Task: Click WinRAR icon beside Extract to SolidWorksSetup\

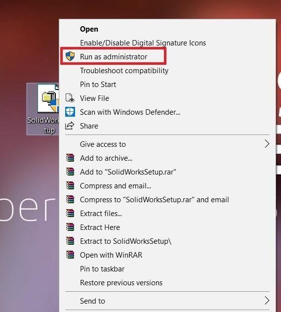Action: point(70,241)
